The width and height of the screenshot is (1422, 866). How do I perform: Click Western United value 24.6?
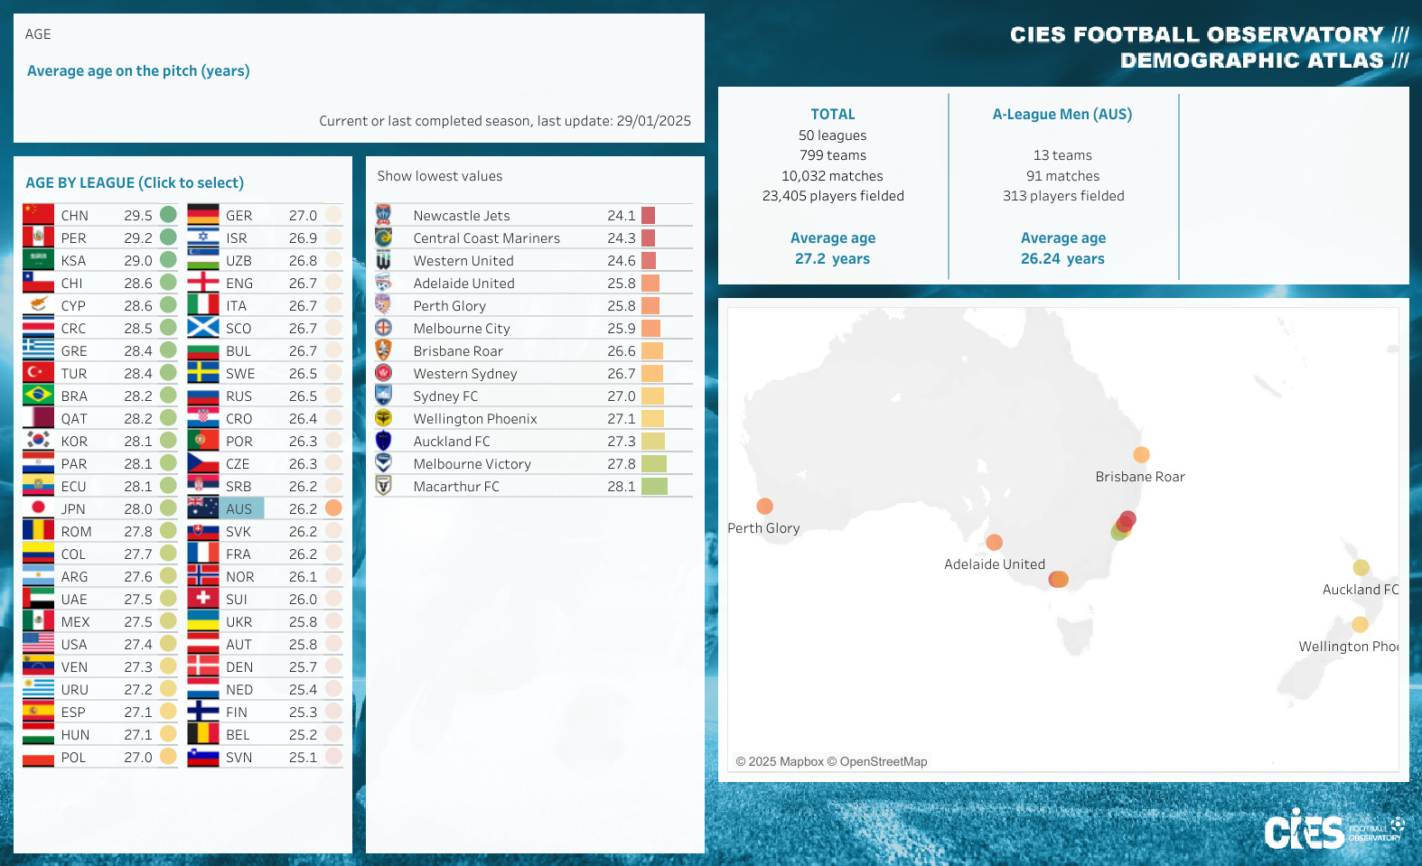622,261
